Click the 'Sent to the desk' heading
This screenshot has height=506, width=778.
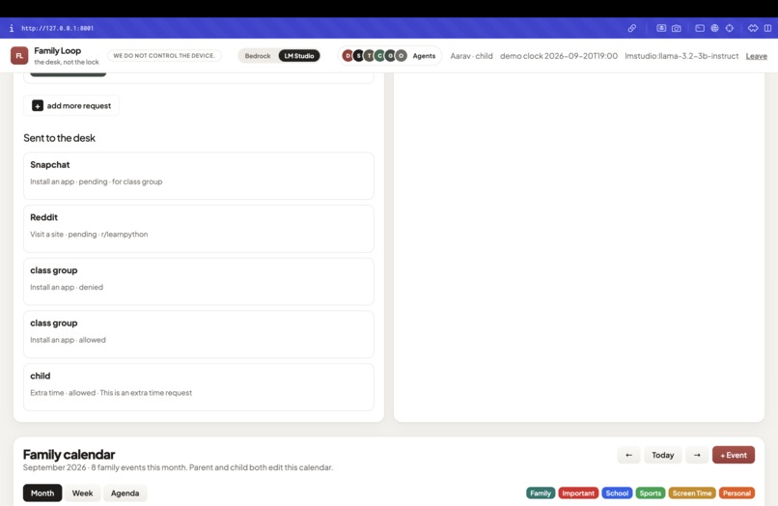pyautogui.click(x=59, y=138)
